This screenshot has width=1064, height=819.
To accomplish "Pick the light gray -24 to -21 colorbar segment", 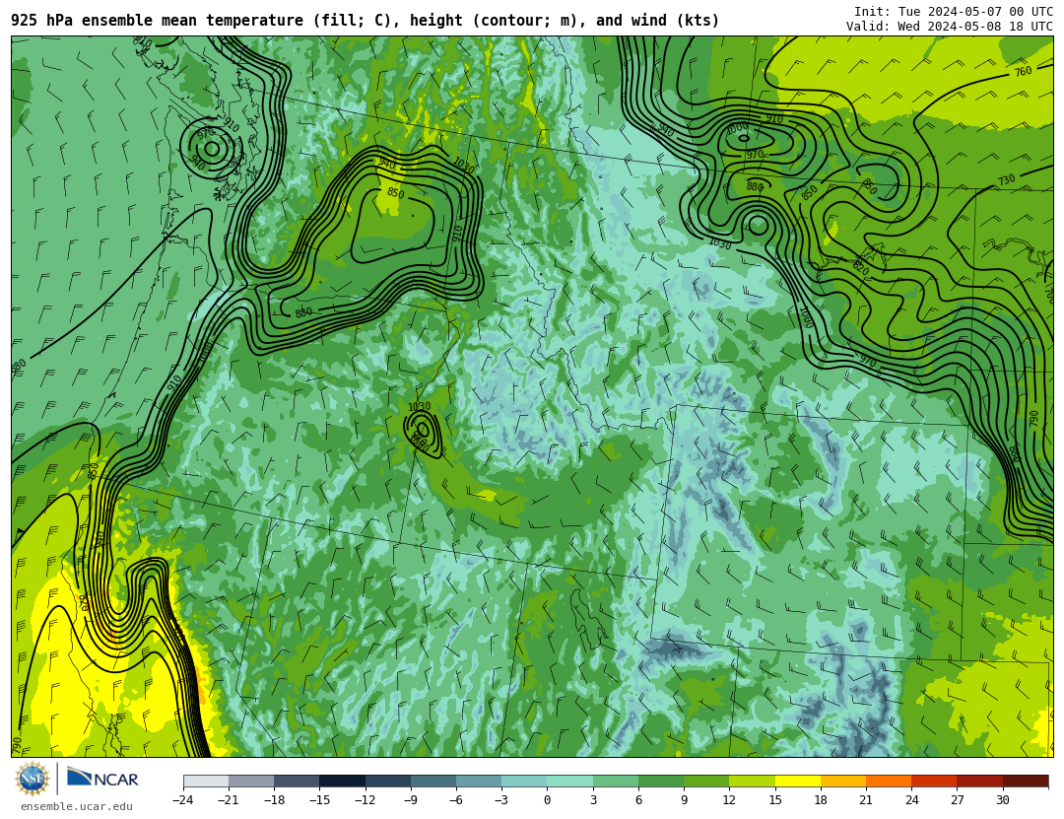I will 206,781.
